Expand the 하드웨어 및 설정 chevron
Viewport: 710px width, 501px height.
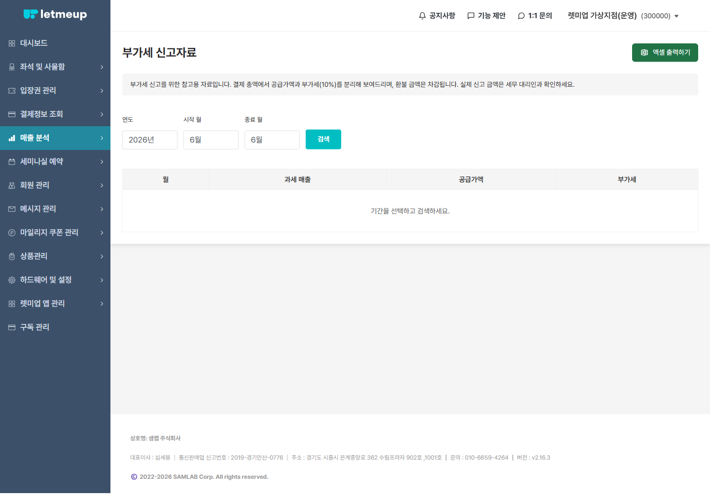(102, 280)
